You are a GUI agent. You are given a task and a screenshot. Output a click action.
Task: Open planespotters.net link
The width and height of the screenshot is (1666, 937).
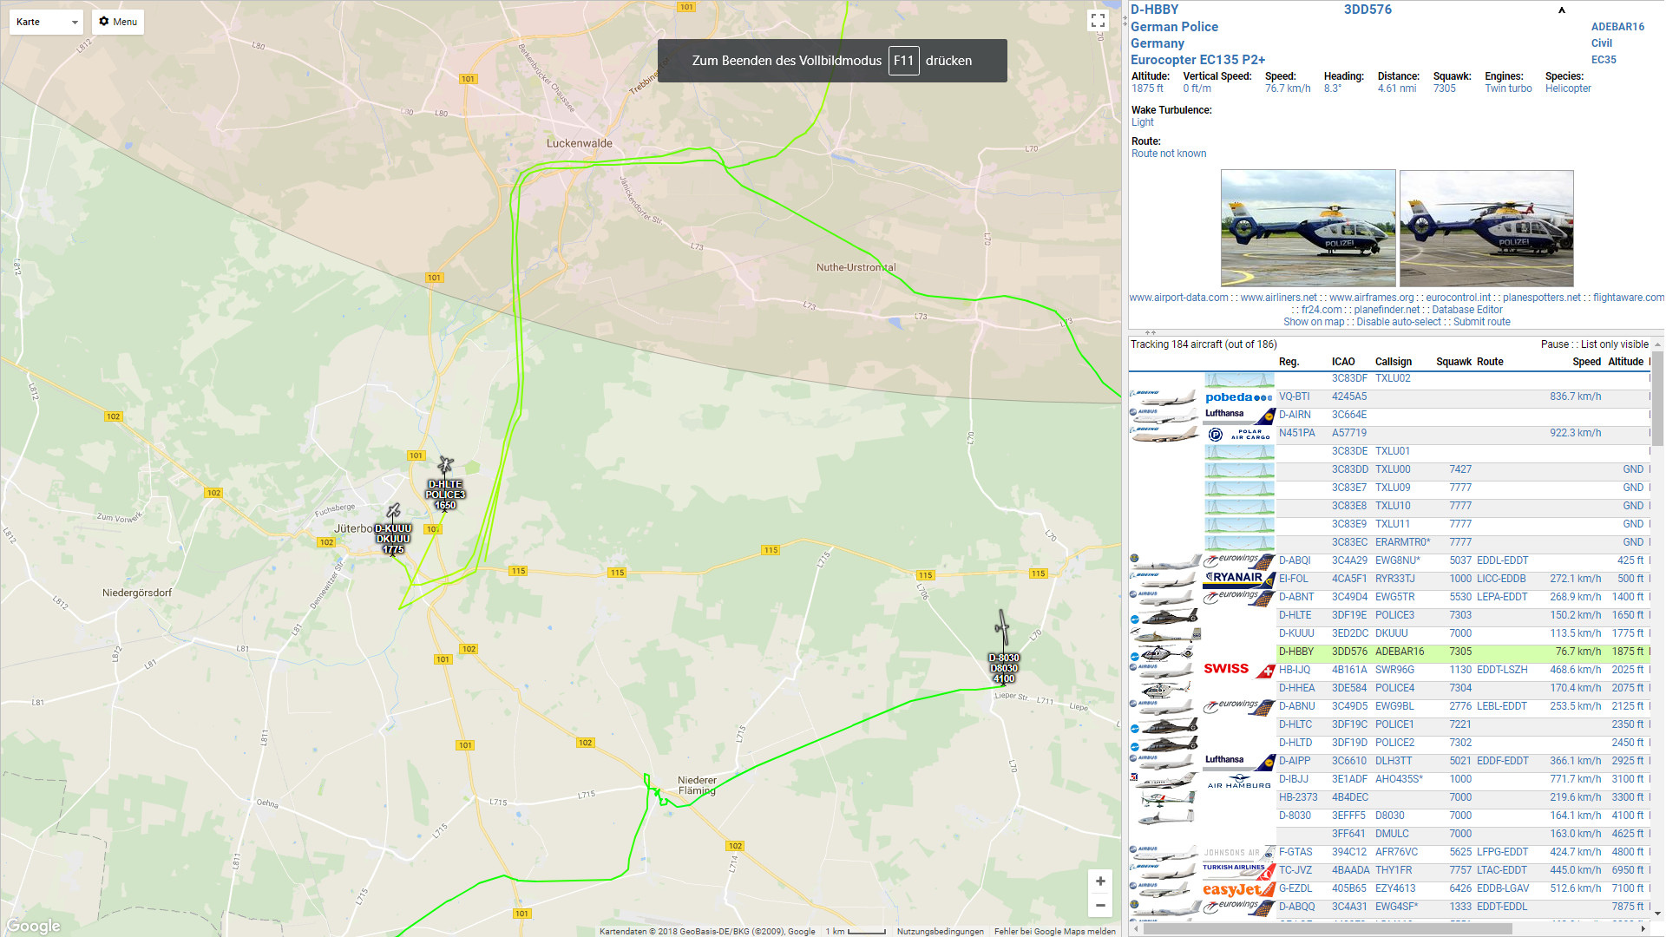pyautogui.click(x=1542, y=298)
